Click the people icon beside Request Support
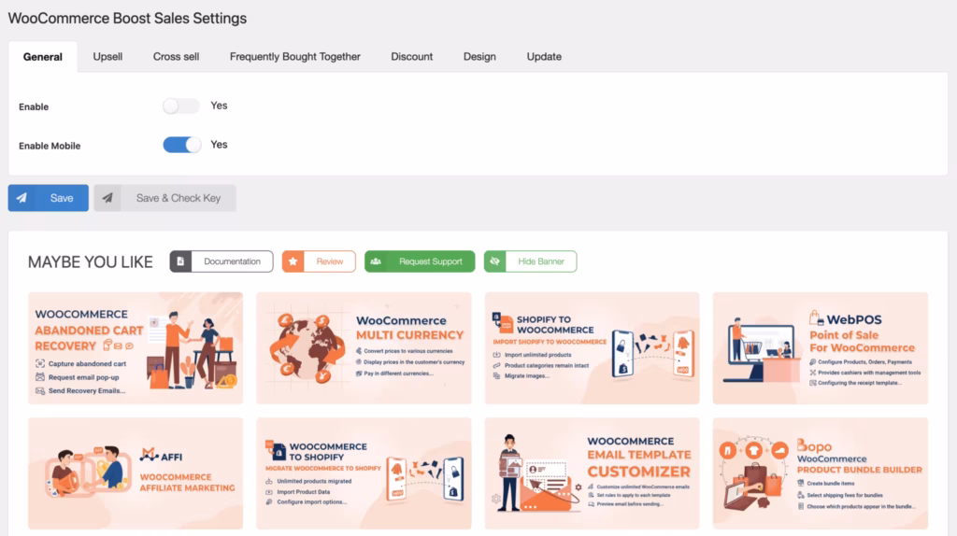 [x=376, y=261]
